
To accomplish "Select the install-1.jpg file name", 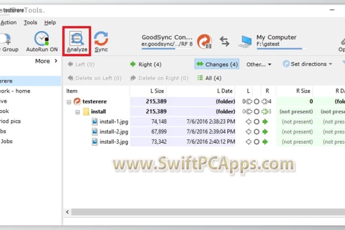I will (114, 122).
